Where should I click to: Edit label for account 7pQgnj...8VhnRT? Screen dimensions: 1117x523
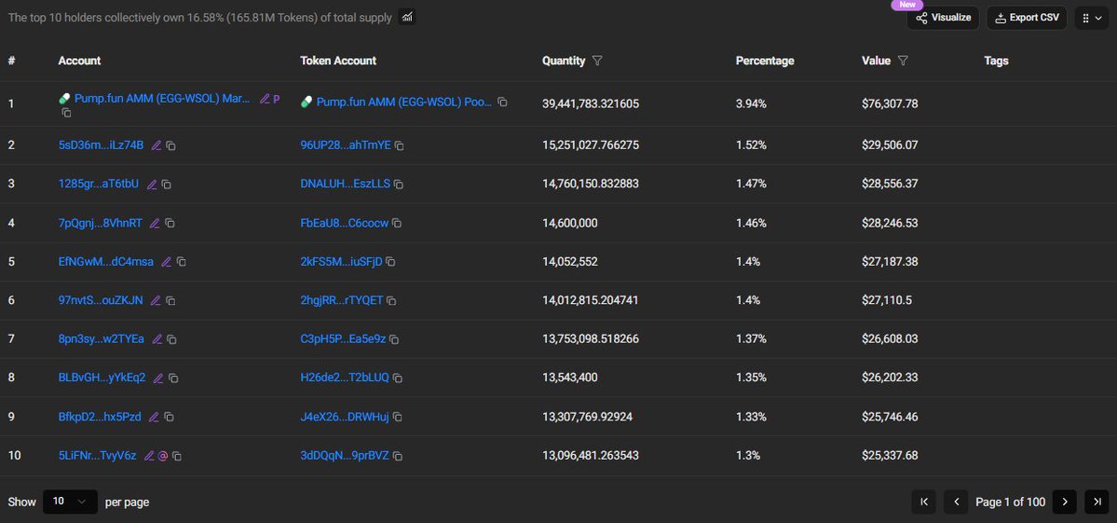pyautogui.click(x=155, y=223)
